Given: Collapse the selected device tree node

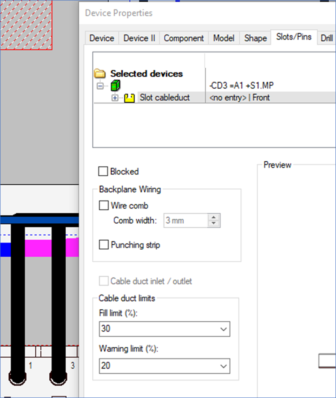Looking at the screenshot, I should click(100, 86).
